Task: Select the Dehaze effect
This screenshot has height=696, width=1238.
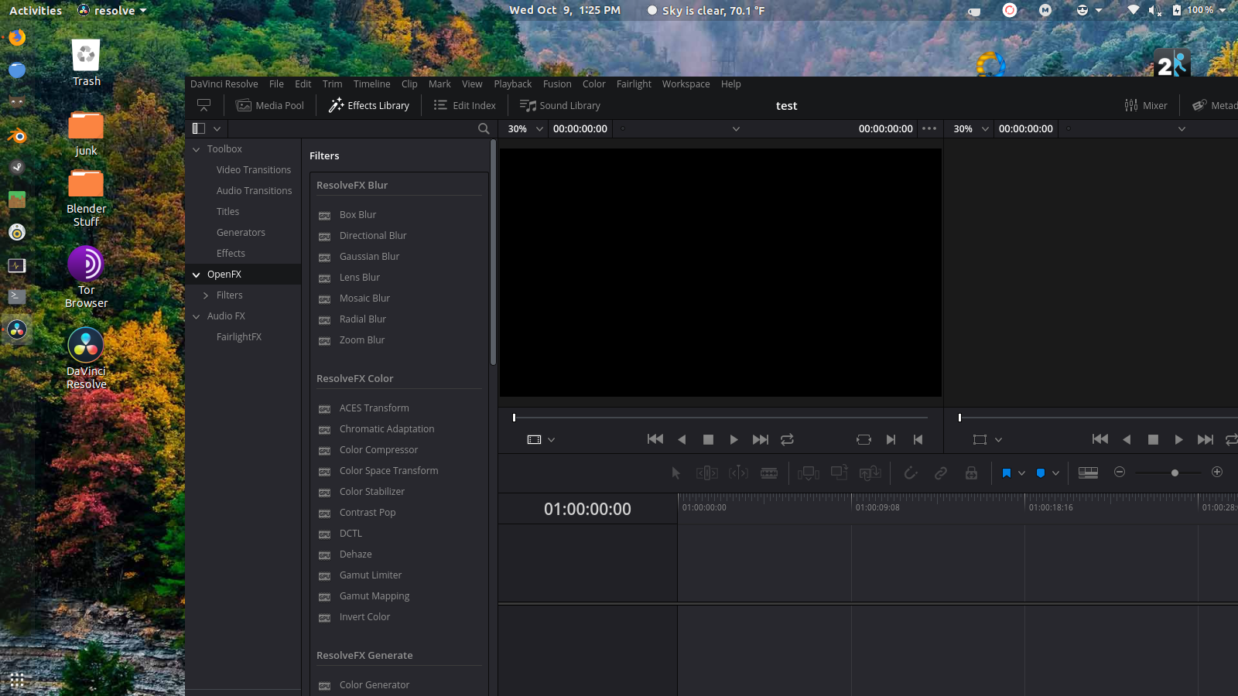Action: [356, 554]
